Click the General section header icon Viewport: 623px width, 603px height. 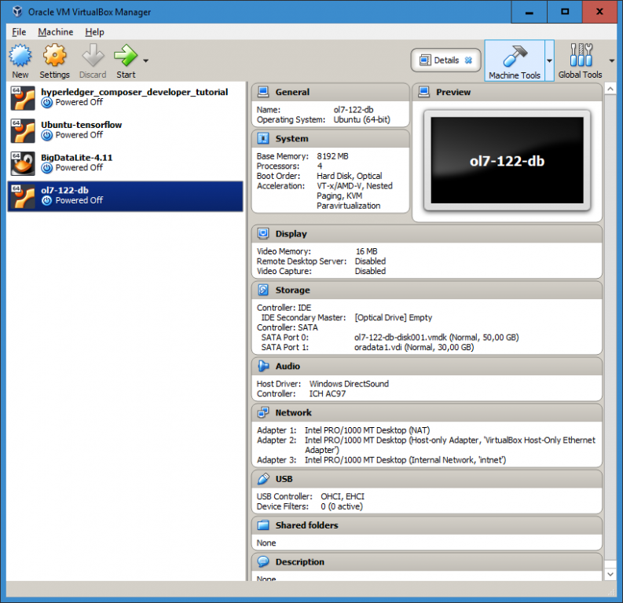[x=263, y=92]
